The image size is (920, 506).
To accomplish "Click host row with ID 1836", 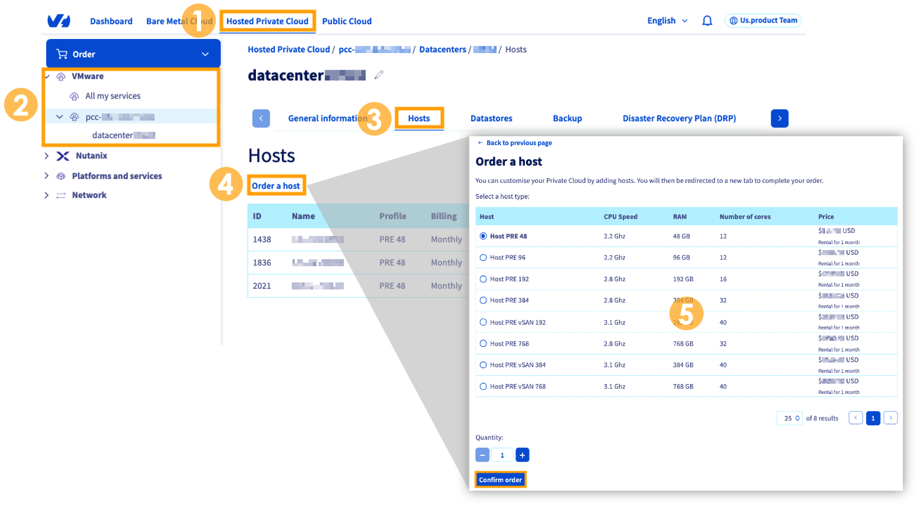I will point(359,263).
